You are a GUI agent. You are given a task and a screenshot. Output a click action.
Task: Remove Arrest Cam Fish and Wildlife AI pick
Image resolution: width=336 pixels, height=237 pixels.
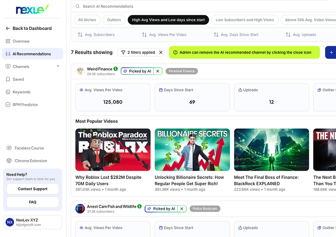point(182,209)
